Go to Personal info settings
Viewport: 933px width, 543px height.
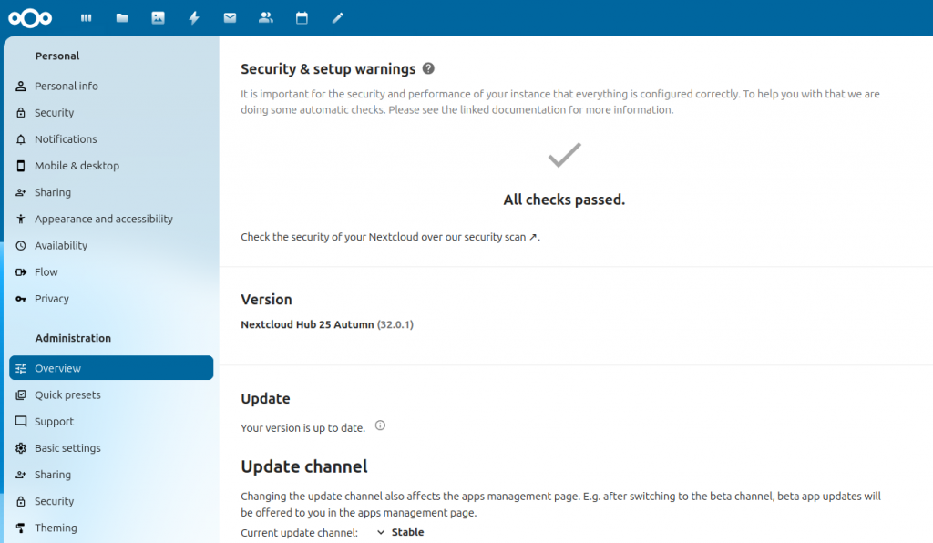[x=64, y=86]
